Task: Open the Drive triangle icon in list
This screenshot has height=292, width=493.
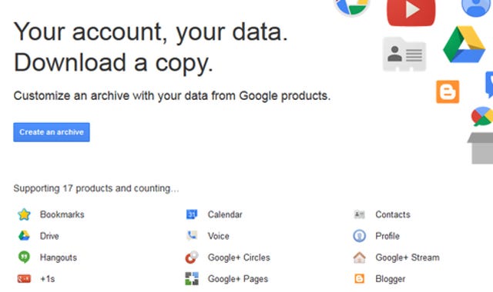Action: point(24,236)
